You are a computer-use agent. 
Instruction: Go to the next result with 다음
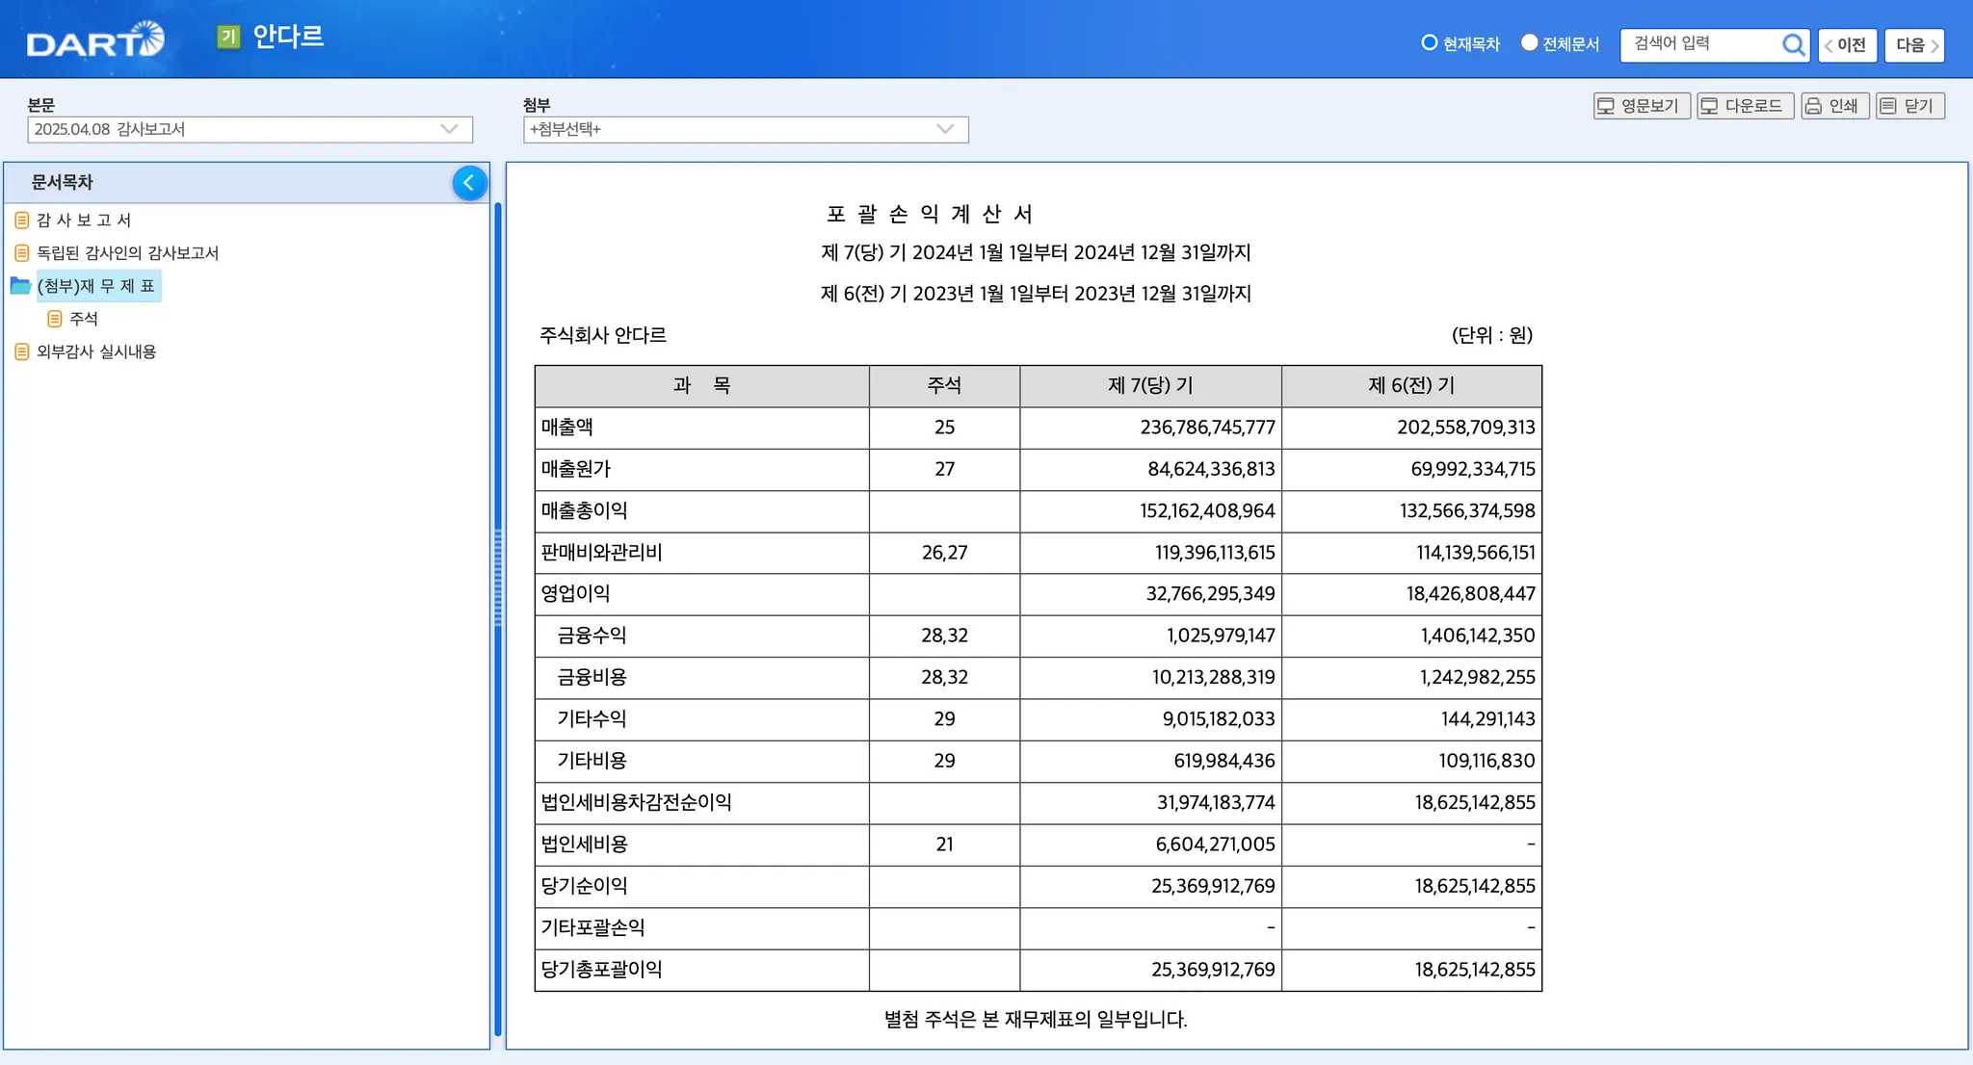[x=1913, y=45]
